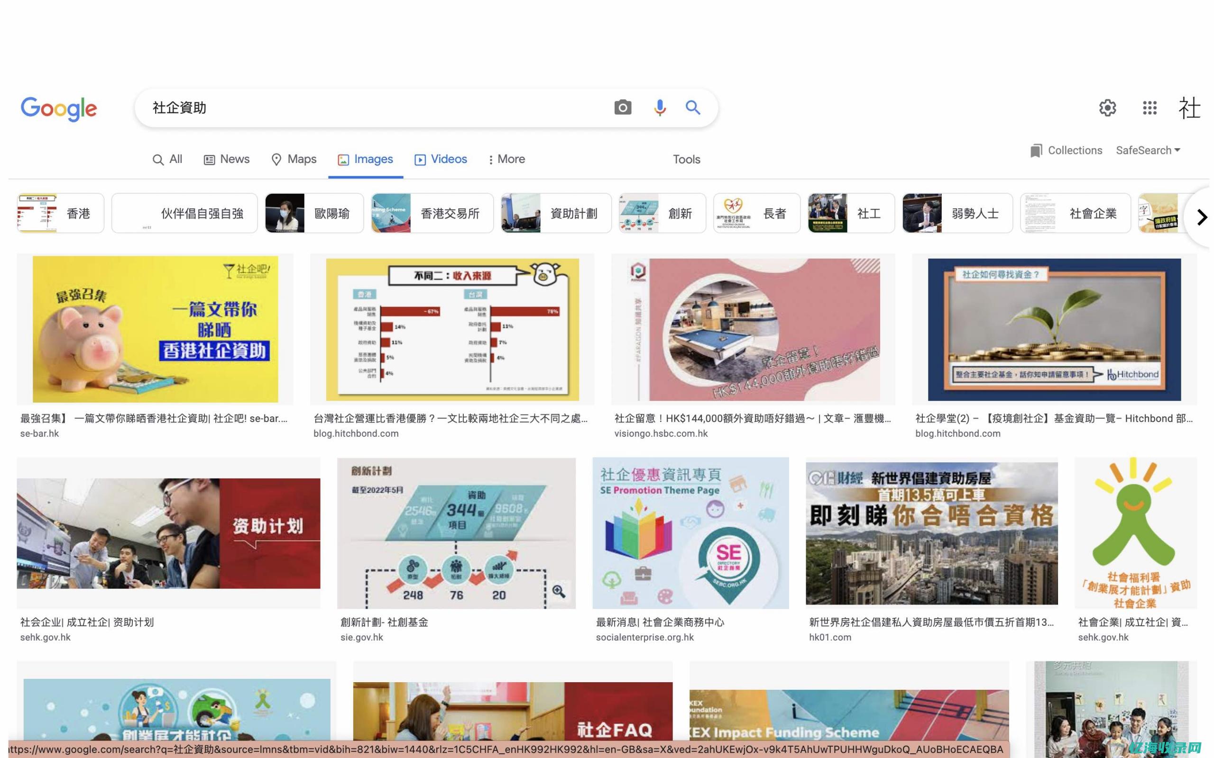Click the Collections bookmark icon
This screenshot has width=1214, height=758.
pos(1036,150)
